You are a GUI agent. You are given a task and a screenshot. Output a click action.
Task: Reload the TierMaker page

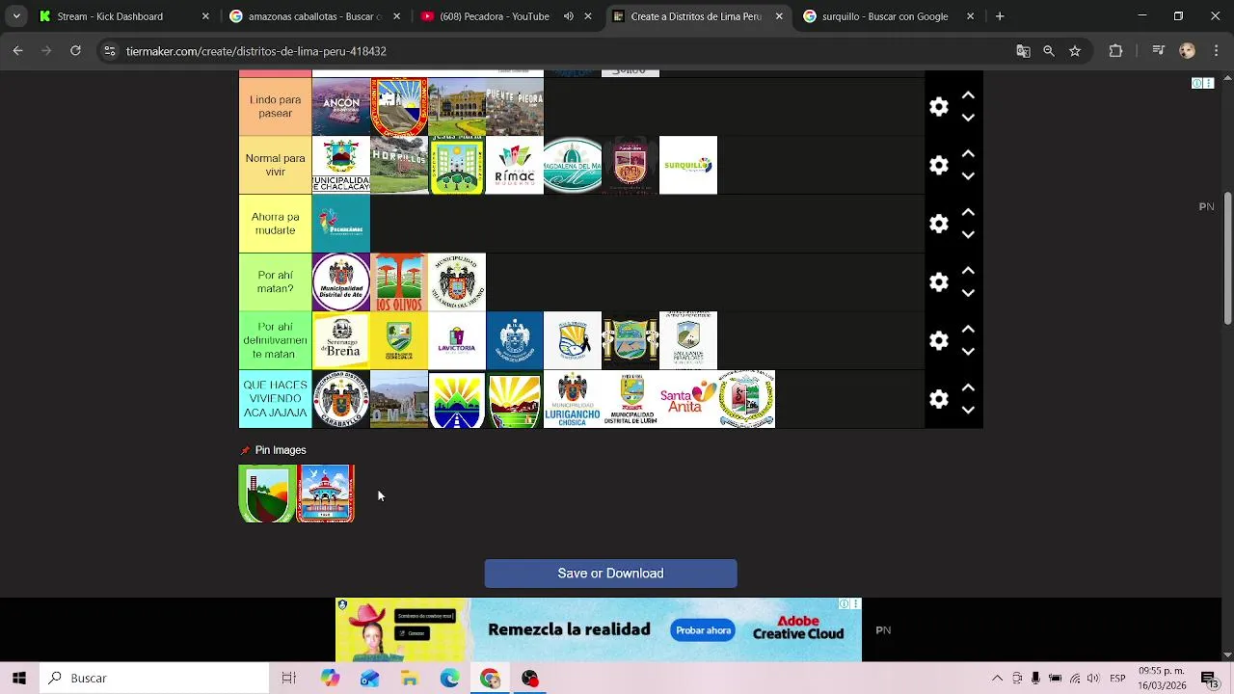point(75,51)
